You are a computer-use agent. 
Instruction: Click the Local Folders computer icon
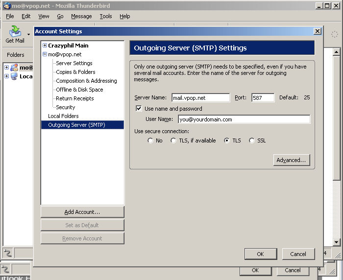(x=14, y=76)
